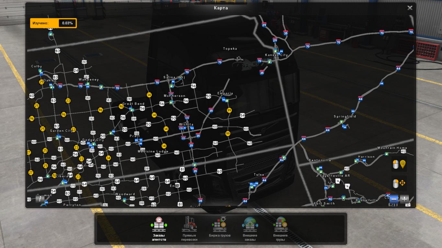The height and width of the screenshot is (248, 442).
Task: Click the Wichita city label
Action: tap(186, 124)
